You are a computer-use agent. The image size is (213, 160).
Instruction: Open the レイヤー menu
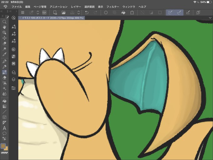click(x=76, y=7)
